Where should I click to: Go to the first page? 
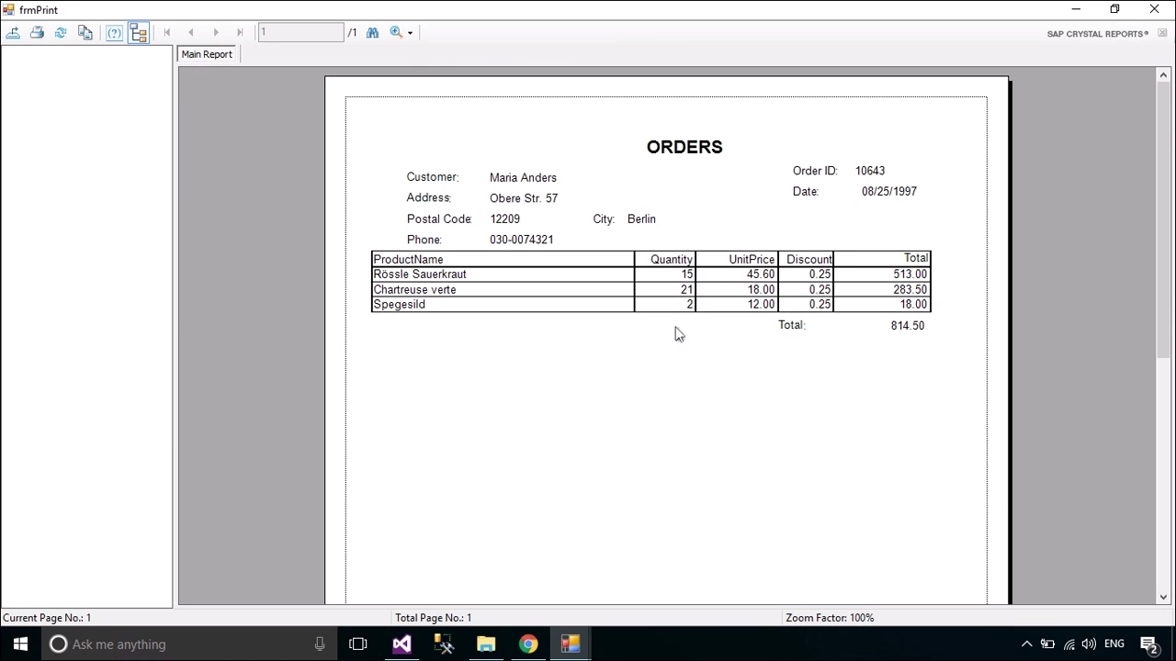point(167,33)
